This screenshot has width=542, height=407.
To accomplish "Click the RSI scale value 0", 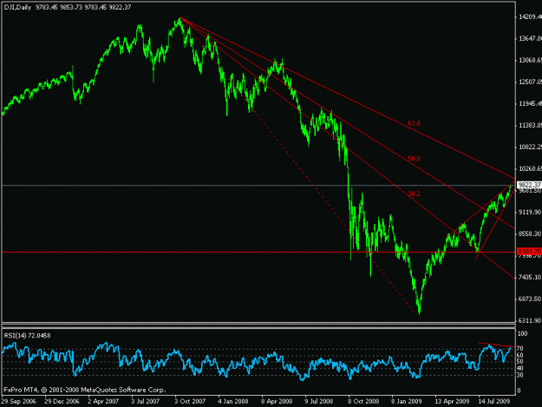I will point(519,391).
